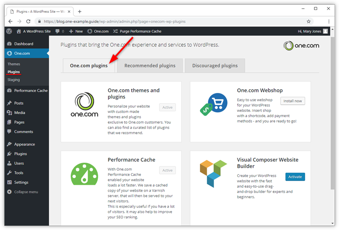Viewport: 339px width, 230px height.
Task: Click the New plus icon
Action: coord(71,31)
